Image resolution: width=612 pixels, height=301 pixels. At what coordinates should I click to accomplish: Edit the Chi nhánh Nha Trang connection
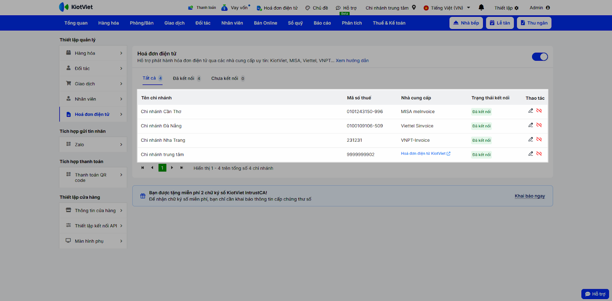pyautogui.click(x=531, y=139)
